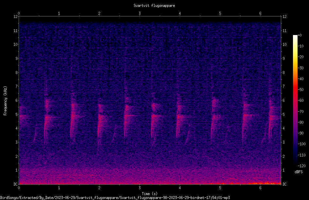The width and height of the screenshot is (309, 200).
Task: Click the 3 second tick on bottom time axis
Action: (x=139, y=188)
